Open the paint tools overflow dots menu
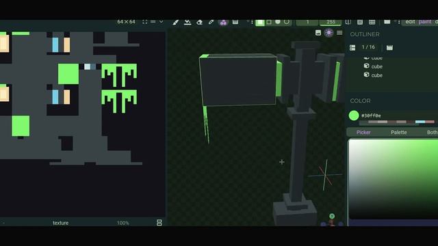438x246 pixels. (252, 22)
